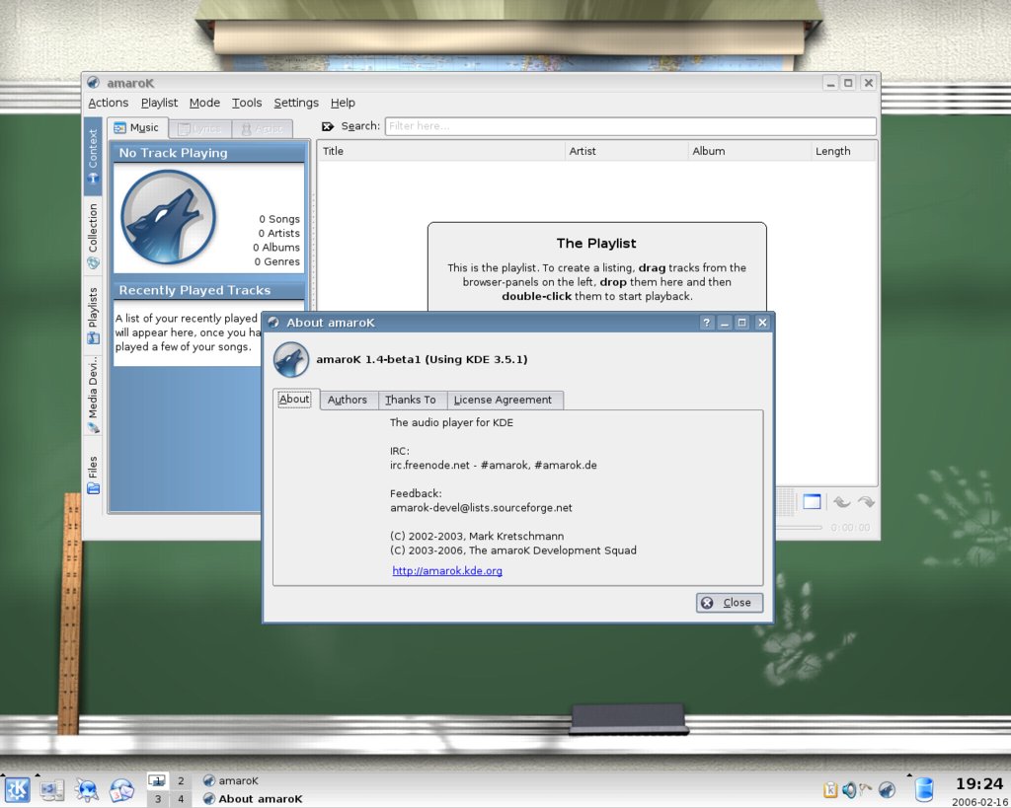This screenshot has height=808, width=1011.
Task: Click the Recently Played Tracks header
Action: (209, 290)
